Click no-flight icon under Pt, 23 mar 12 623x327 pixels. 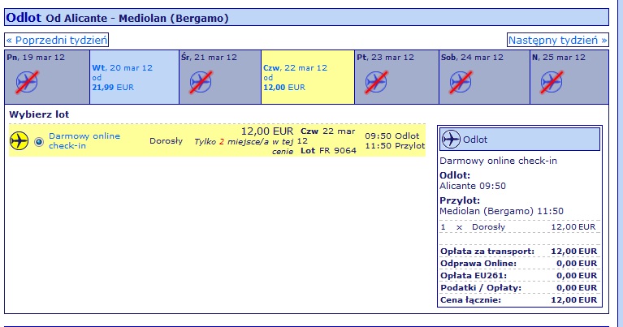[x=376, y=82]
